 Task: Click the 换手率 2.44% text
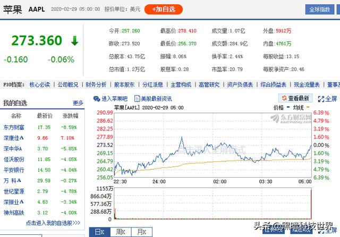pos(227,57)
